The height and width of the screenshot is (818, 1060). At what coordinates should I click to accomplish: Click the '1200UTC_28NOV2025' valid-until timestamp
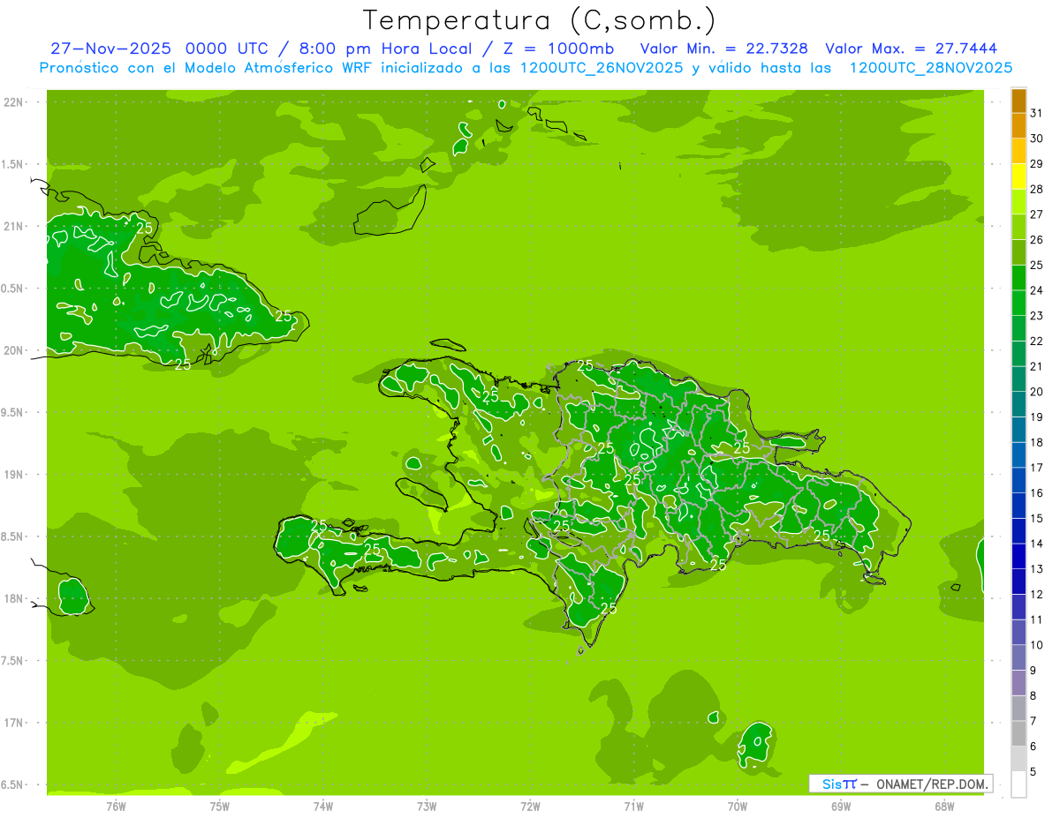(x=930, y=68)
